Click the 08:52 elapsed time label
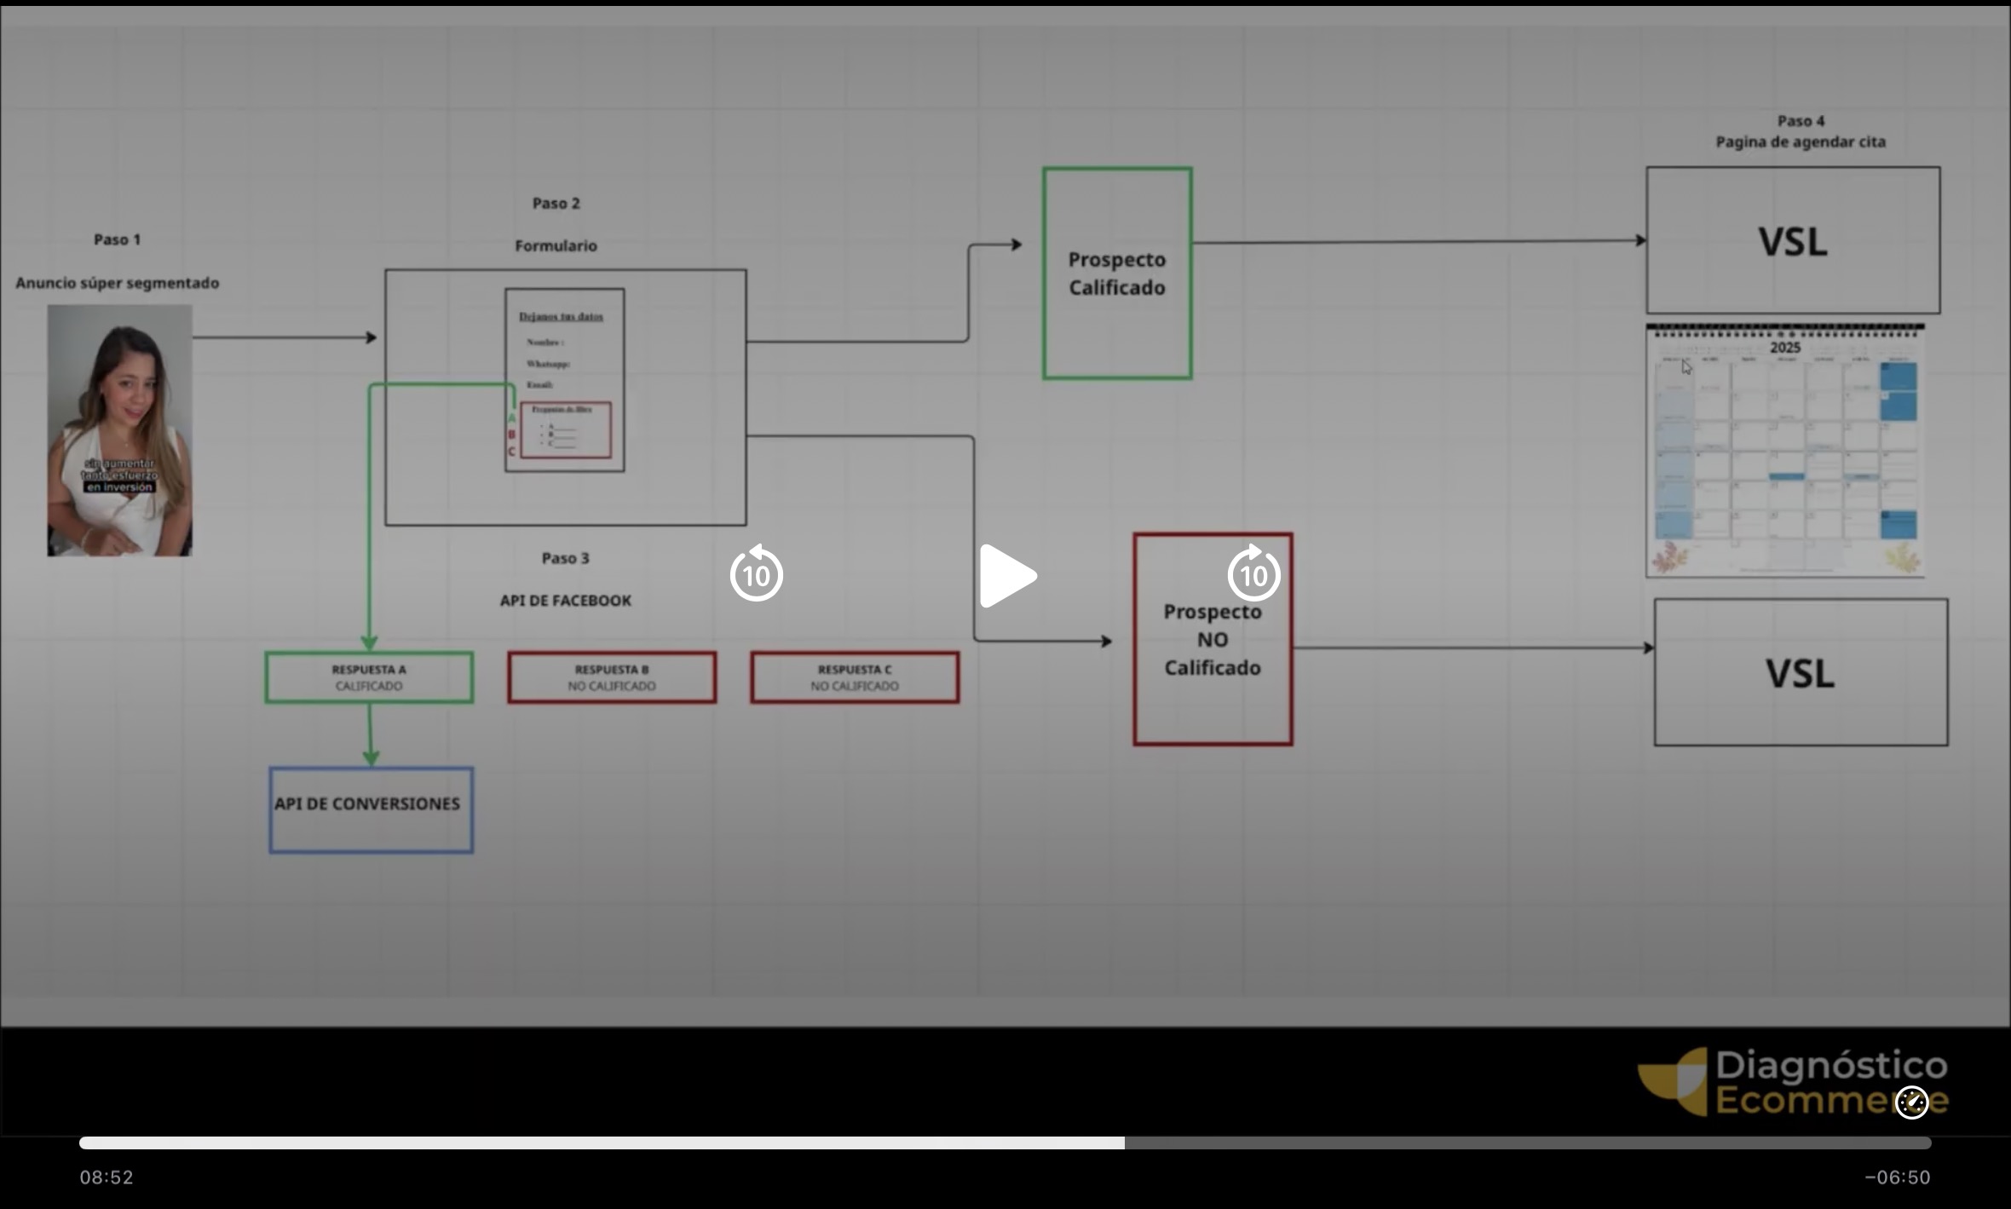The width and height of the screenshot is (2011, 1209). [x=107, y=1177]
